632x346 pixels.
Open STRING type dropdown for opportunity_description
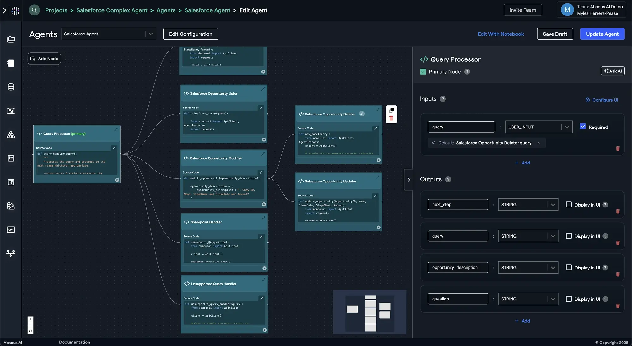528,268
